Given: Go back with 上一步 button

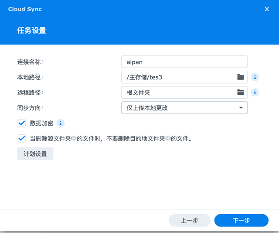Looking at the screenshot, I should click(190, 220).
